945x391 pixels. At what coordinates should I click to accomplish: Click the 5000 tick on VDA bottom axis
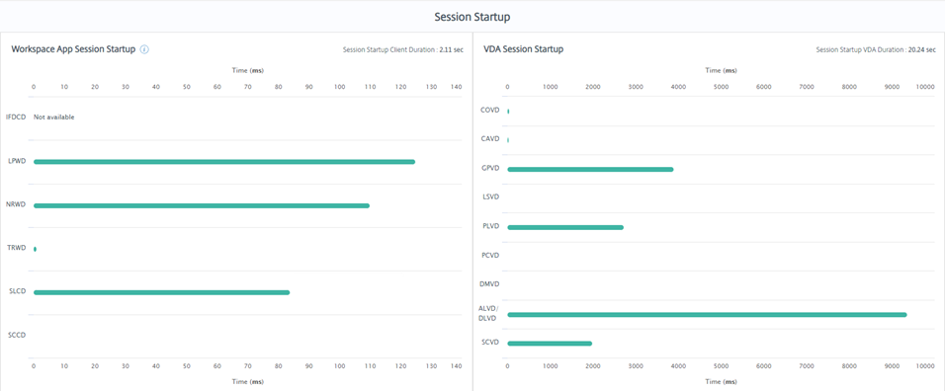pos(721,365)
